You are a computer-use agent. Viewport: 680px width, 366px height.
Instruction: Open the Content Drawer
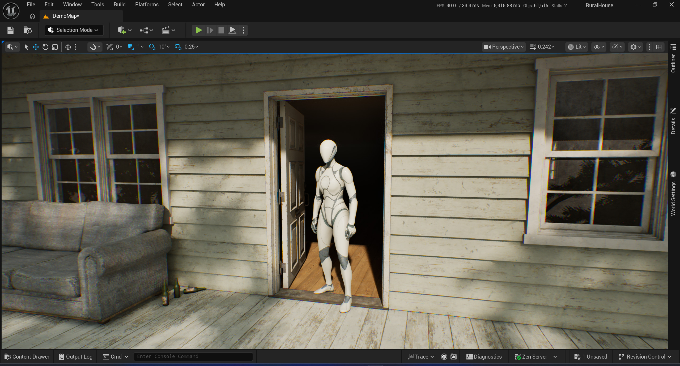(x=27, y=357)
